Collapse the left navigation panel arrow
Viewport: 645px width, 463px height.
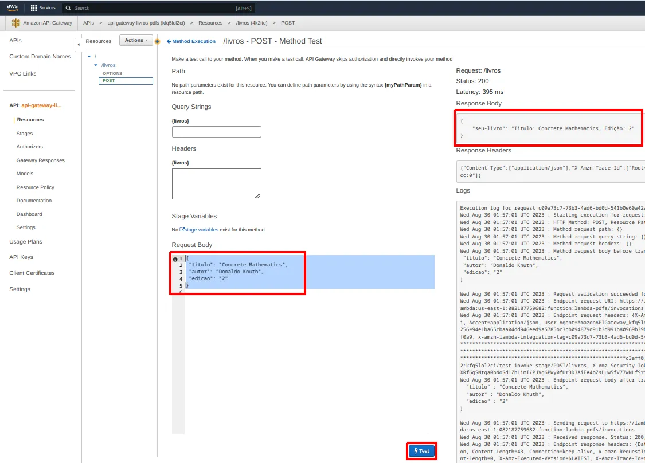point(78,44)
